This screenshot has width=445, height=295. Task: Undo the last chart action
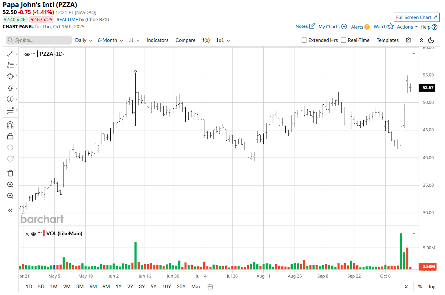10,147
